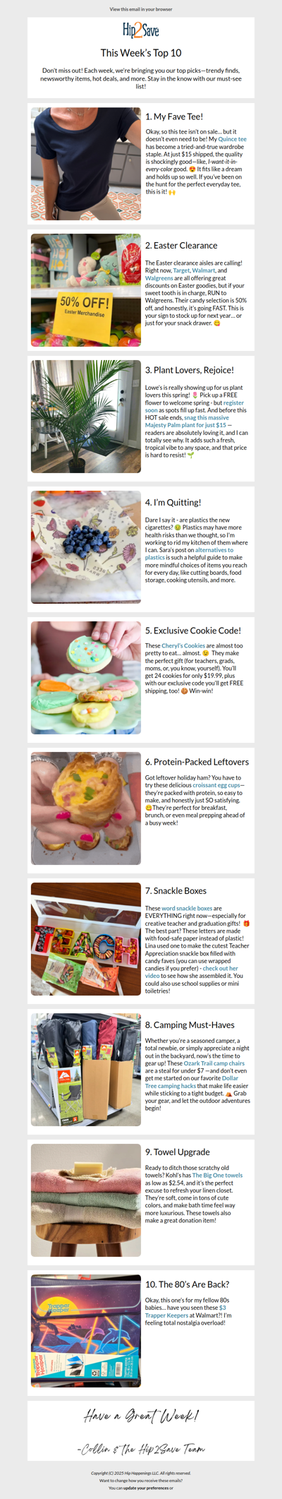Open the 'Cheryl's Cookies' link
The width and height of the screenshot is (282, 1499).
[x=183, y=645]
